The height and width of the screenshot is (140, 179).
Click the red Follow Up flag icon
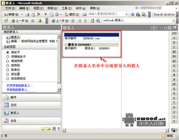(x=45, y=14)
